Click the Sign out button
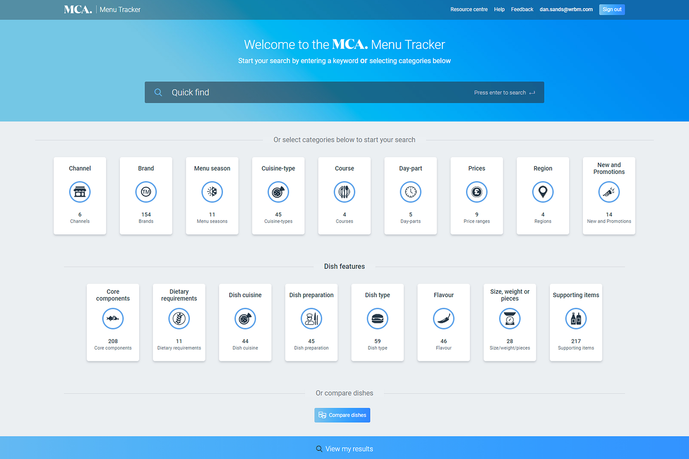 coord(612,9)
